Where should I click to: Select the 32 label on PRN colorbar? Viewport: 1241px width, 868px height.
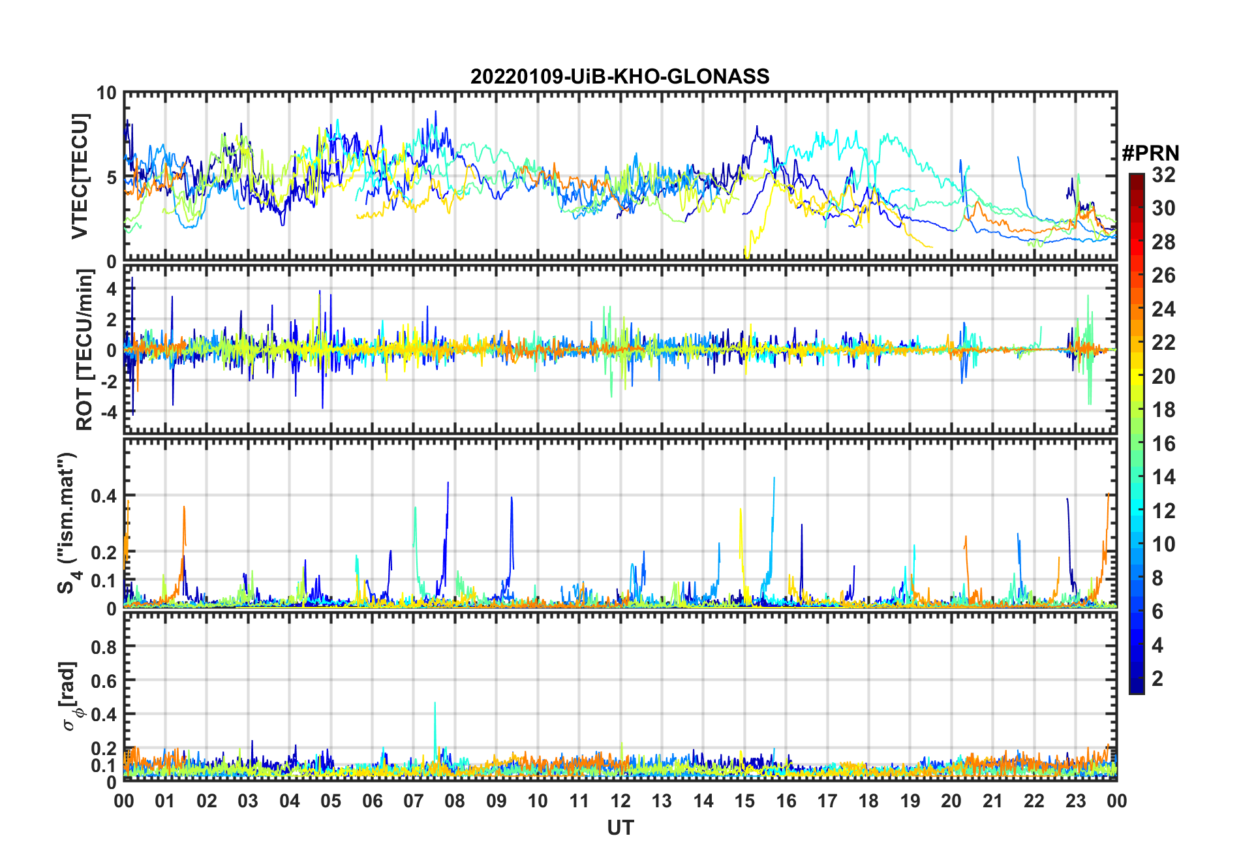(1163, 175)
